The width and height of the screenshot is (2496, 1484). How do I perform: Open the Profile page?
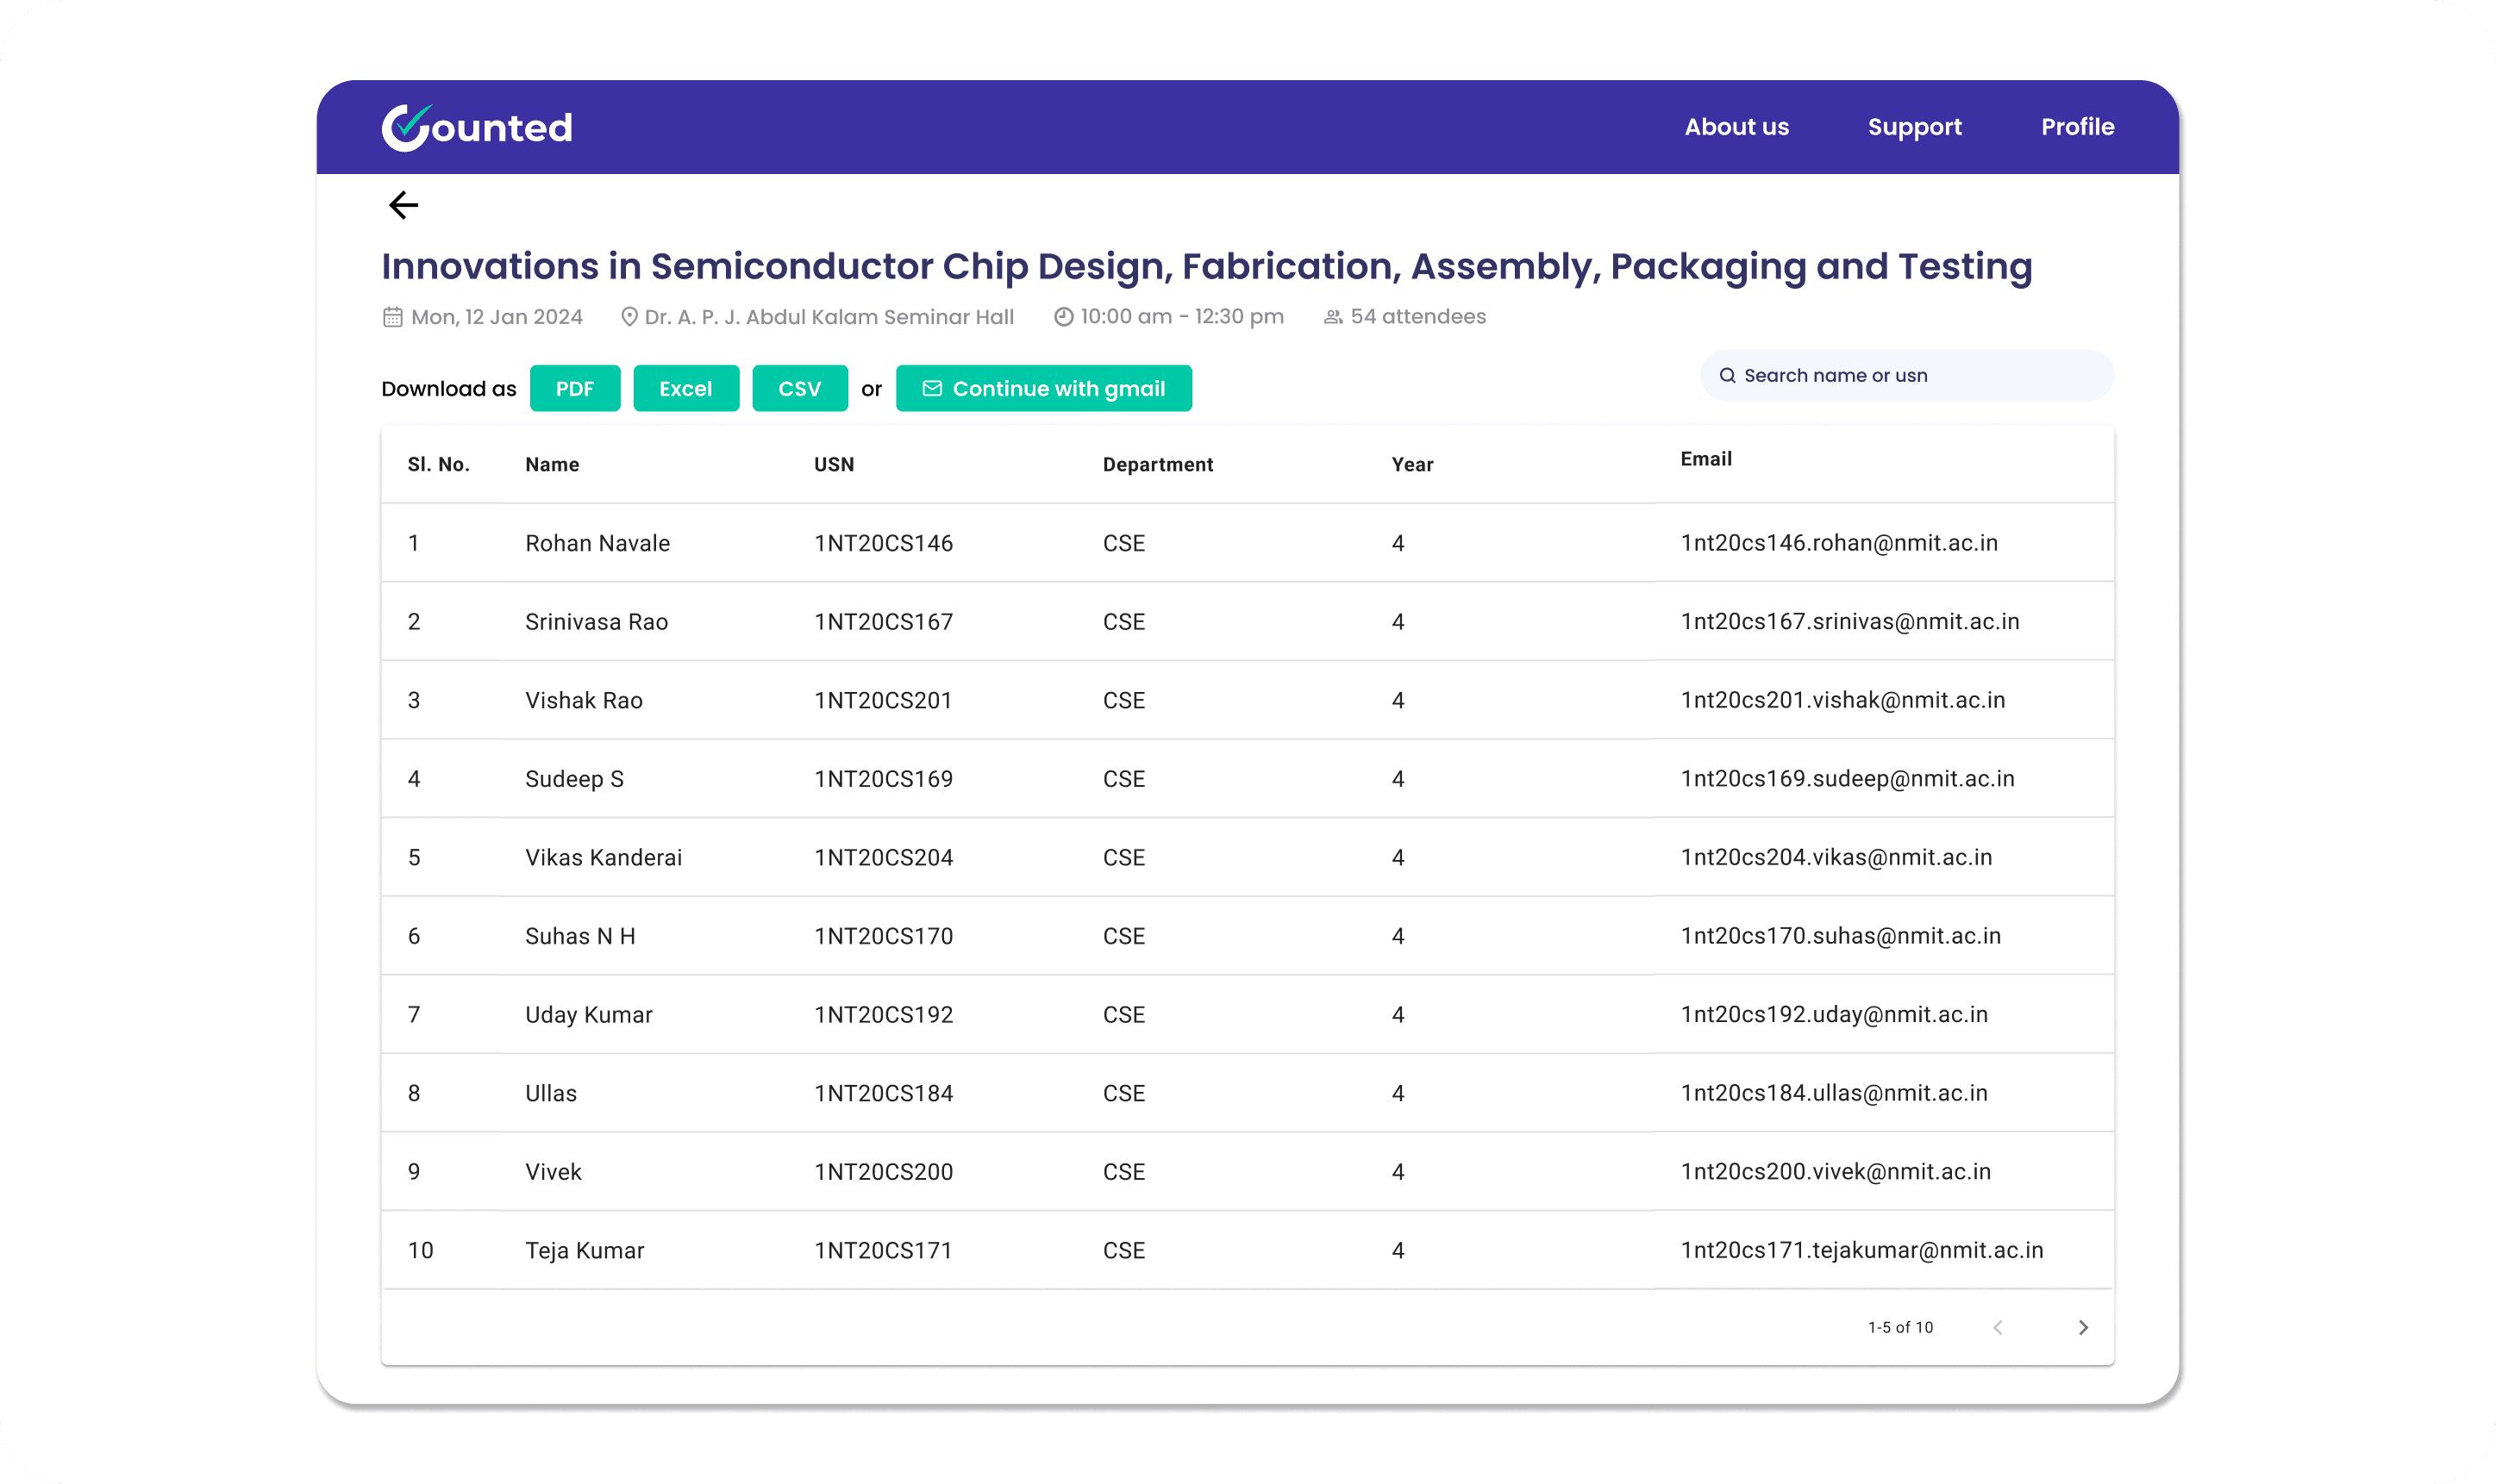[2077, 127]
